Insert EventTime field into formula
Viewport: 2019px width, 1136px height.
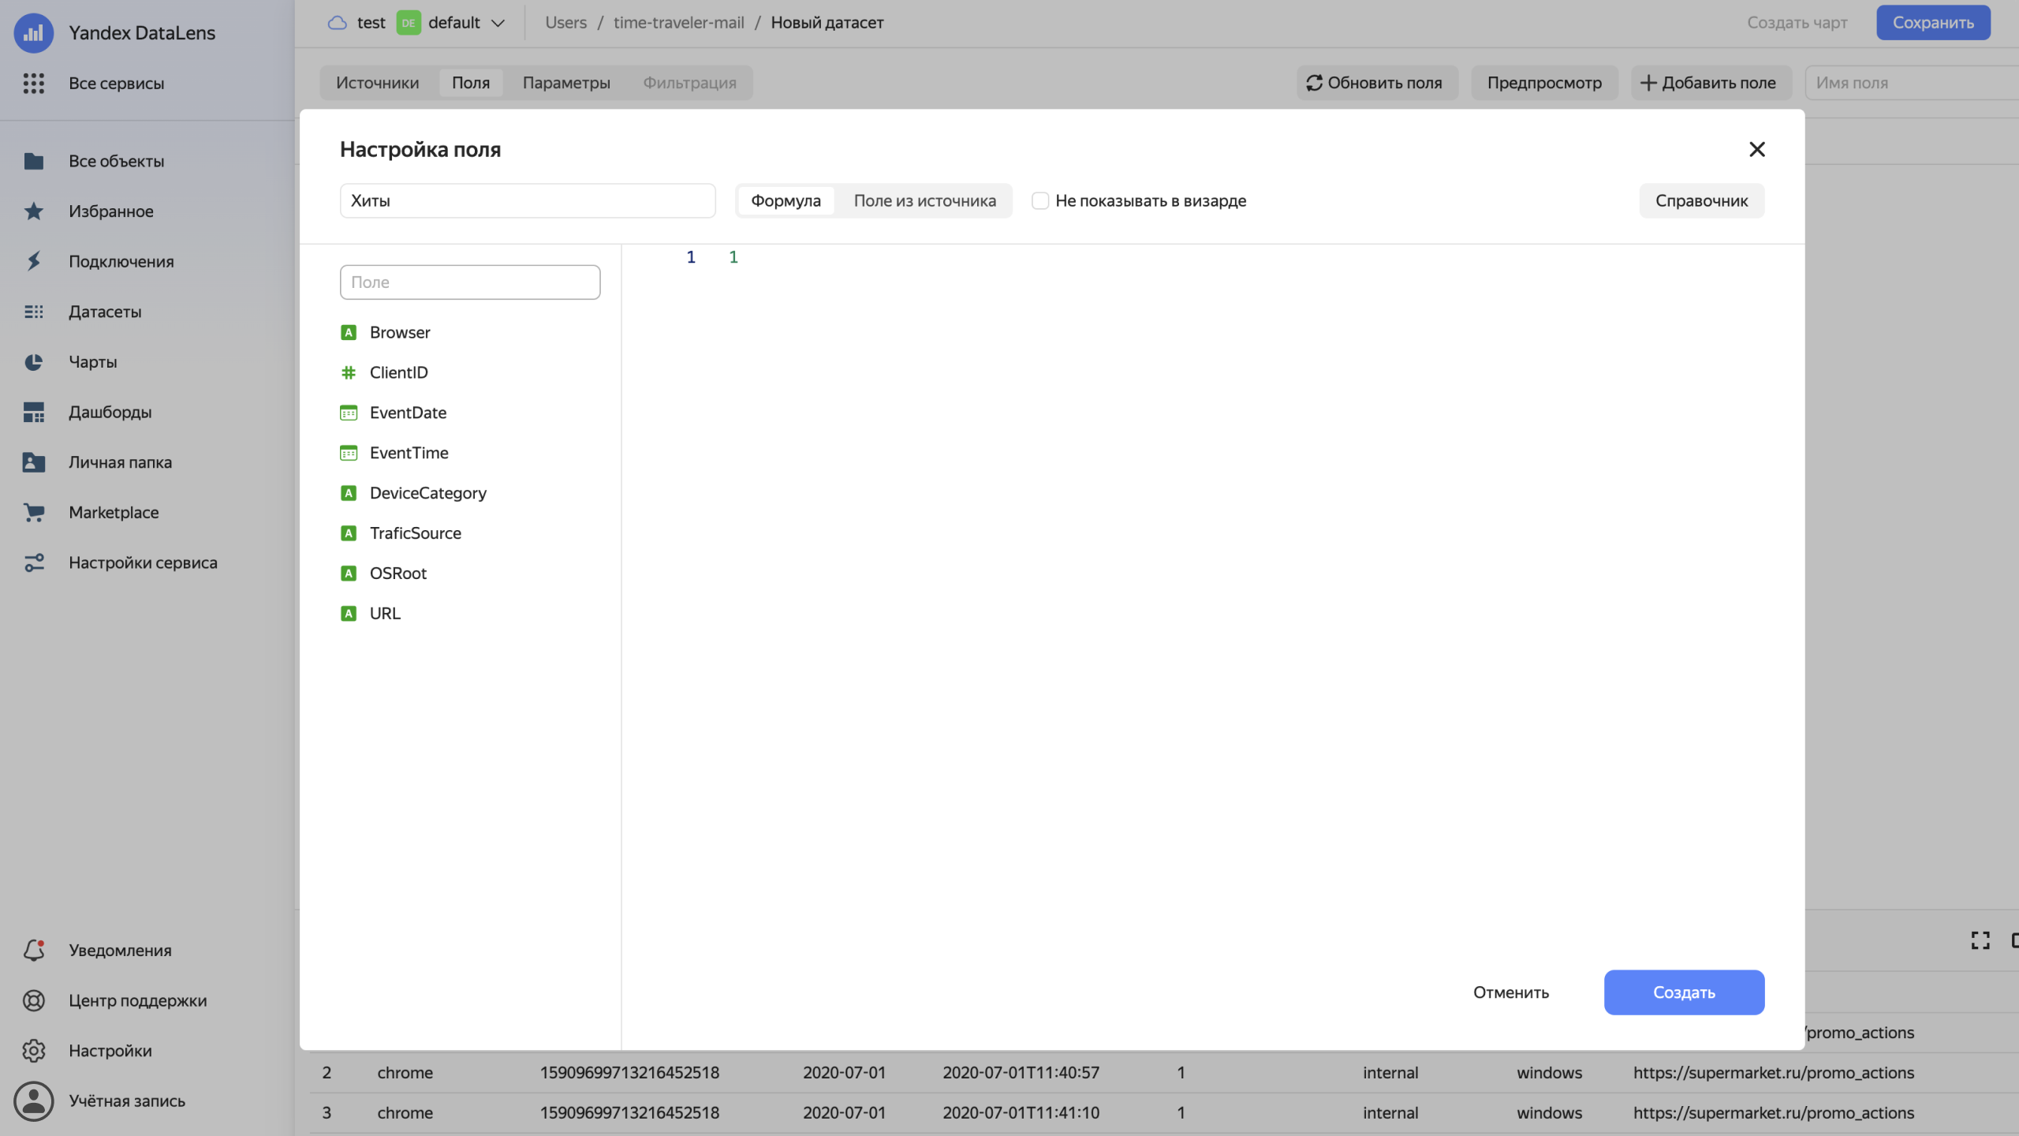[409, 453]
